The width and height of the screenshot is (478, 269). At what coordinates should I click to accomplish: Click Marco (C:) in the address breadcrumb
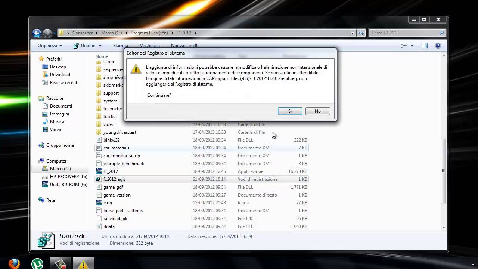(x=111, y=33)
